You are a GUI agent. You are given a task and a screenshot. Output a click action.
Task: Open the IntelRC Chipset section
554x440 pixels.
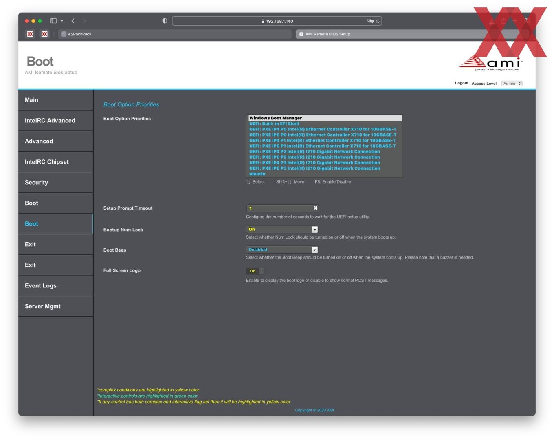[x=56, y=162]
